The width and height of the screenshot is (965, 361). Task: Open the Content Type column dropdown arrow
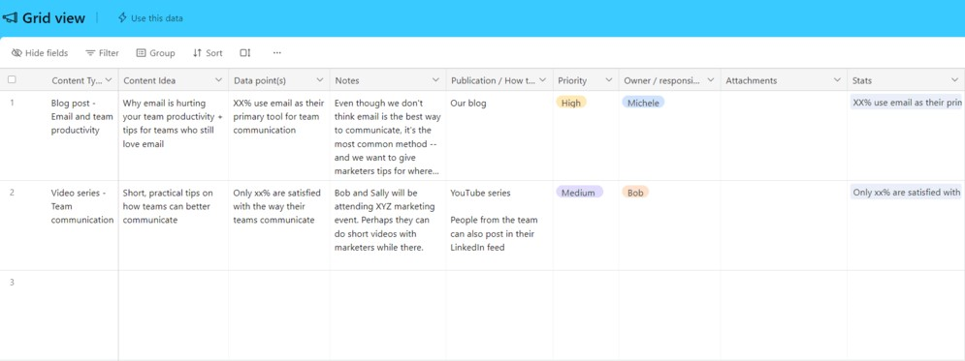109,80
